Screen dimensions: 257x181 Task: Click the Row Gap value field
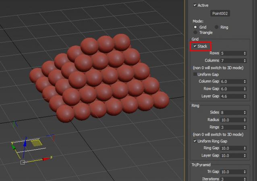232,89
